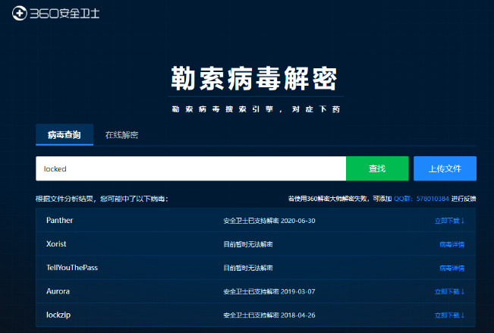The image size is (494, 333).
Task: Open 病毒详情 for TellYouThePass
Action: (452, 268)
